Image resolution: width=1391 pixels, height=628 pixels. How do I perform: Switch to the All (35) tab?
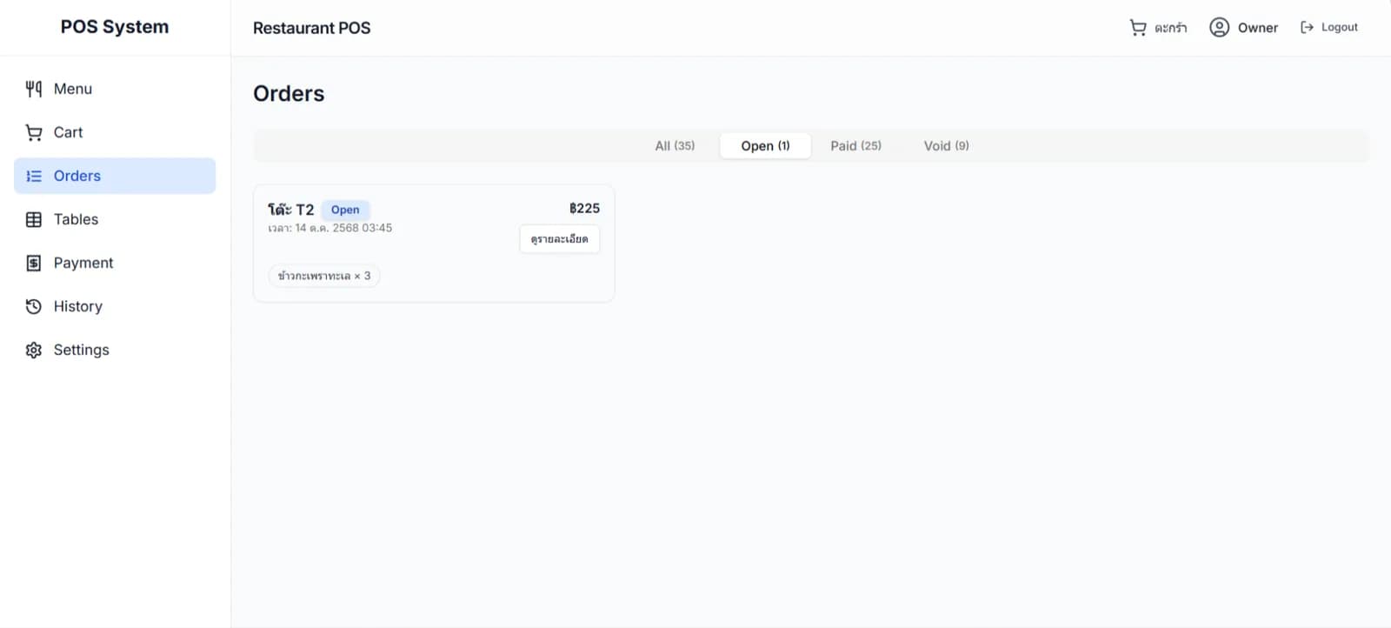coord(675,146)
